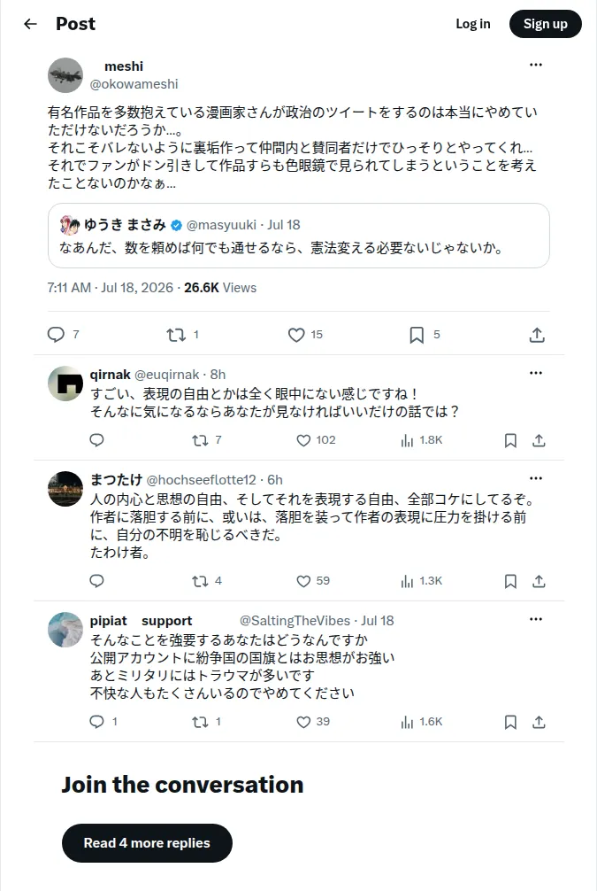Click the Sign up button
The height and width of the screenshot is (891, 597).
546,24
